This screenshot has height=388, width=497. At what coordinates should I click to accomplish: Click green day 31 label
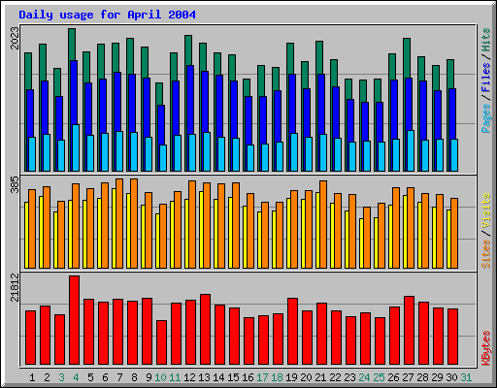[x=466, y=377]
